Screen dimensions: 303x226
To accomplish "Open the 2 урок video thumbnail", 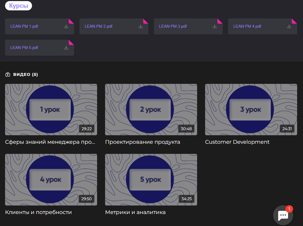I will (151, 109).
